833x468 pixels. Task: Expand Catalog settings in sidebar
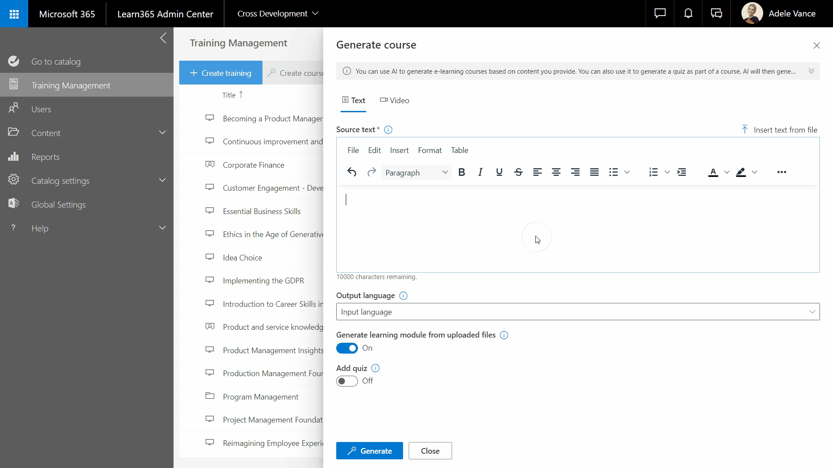click(162, 181)
